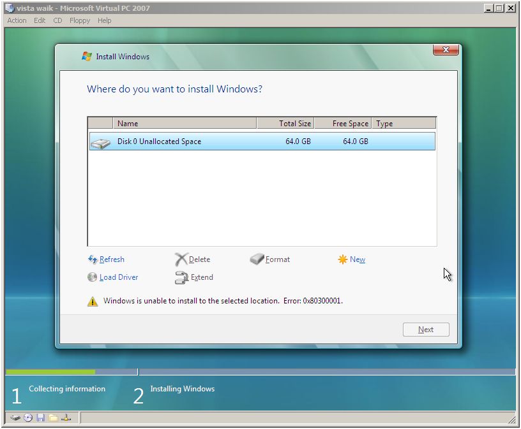Click the Refresh arrows icon
This screenshot has width=521, height=429.
pos(92,259)
